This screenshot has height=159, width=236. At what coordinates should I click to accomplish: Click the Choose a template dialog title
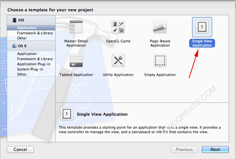point(50,10)
